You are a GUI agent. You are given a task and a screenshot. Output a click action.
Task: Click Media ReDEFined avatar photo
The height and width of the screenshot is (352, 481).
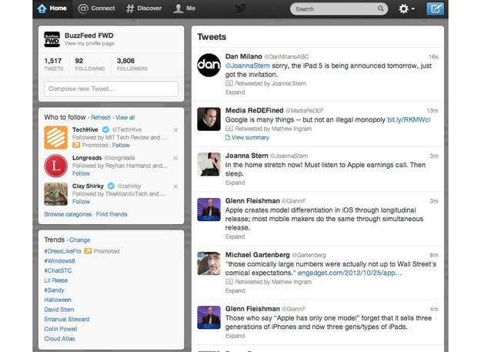point(209,119)
